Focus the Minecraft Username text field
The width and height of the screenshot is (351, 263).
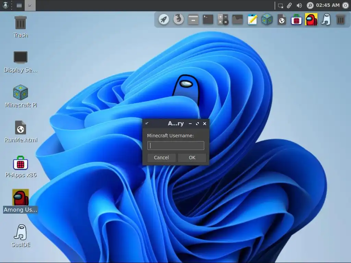176,146
